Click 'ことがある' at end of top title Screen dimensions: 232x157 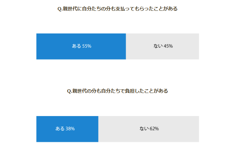pyautogui.click(x=166, y=9)
